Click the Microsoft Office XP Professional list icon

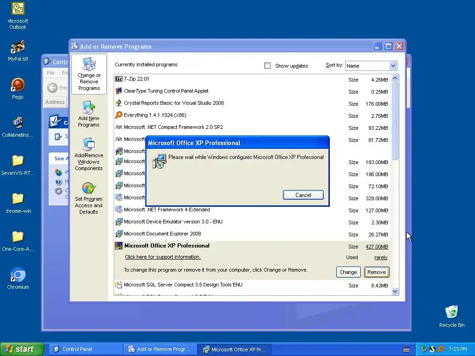118,246
